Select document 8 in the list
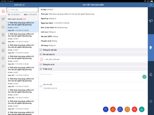The width and height of the screenshot is (154, 115). tap(22, 105)
